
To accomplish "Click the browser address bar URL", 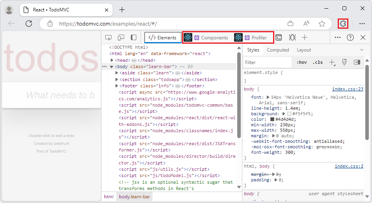I will (108, 24).
